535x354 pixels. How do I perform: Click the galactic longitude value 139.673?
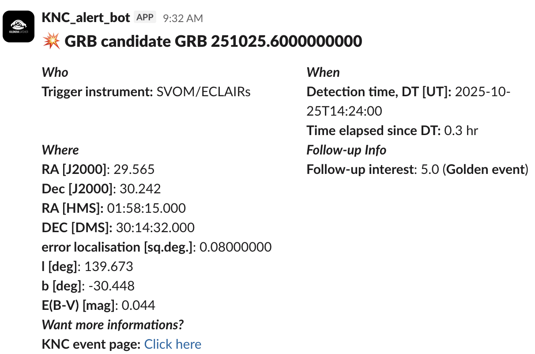tap(109, 267)
